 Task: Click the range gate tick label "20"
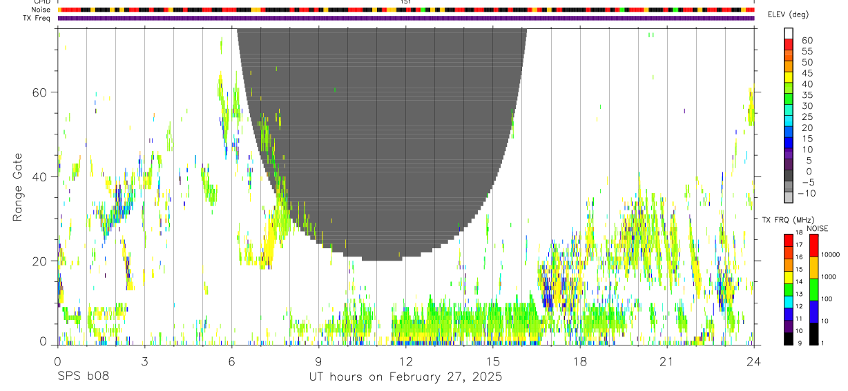click(40, 261)
